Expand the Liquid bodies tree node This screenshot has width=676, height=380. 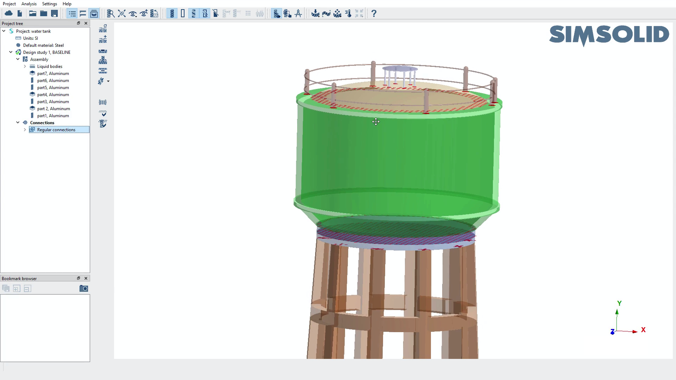tap(25, 66)
